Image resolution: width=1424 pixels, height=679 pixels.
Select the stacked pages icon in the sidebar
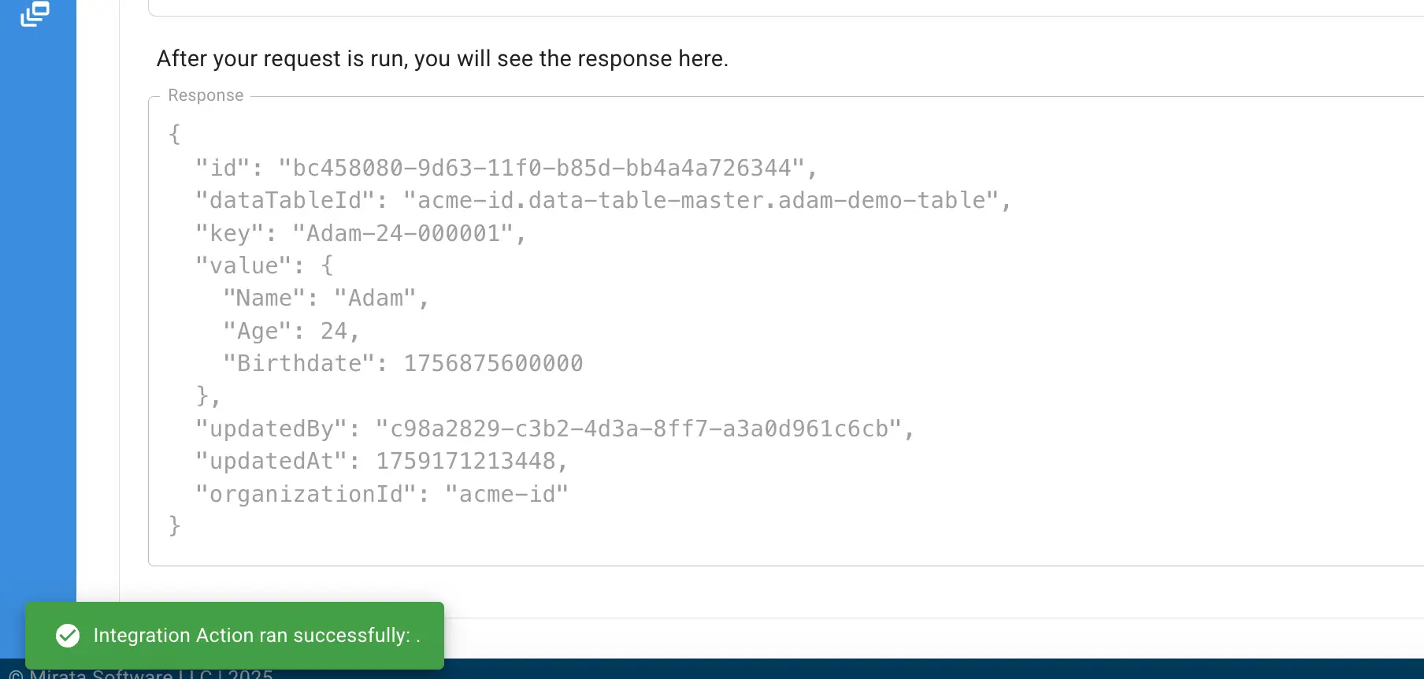click(35, 14)
